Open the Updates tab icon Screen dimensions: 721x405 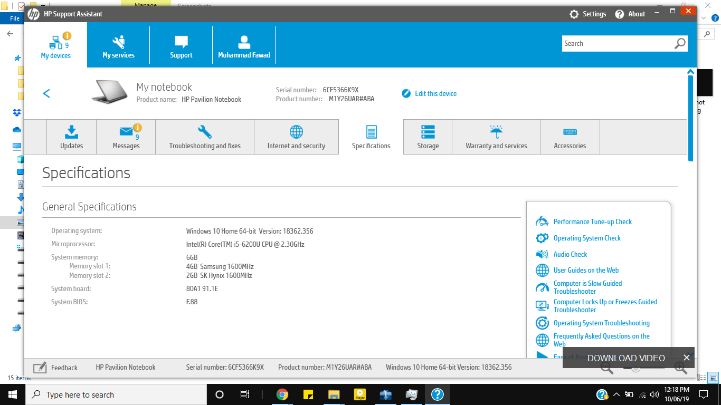pos(71,131)
